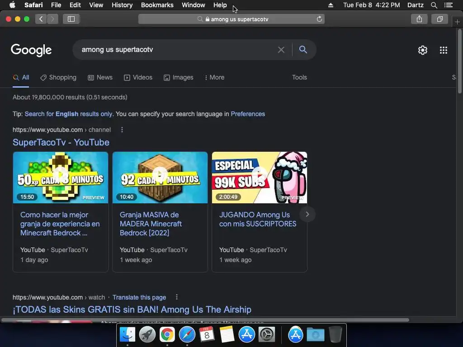
Task: Open Calendar from the Dock
Action: (x=207, y=335)
